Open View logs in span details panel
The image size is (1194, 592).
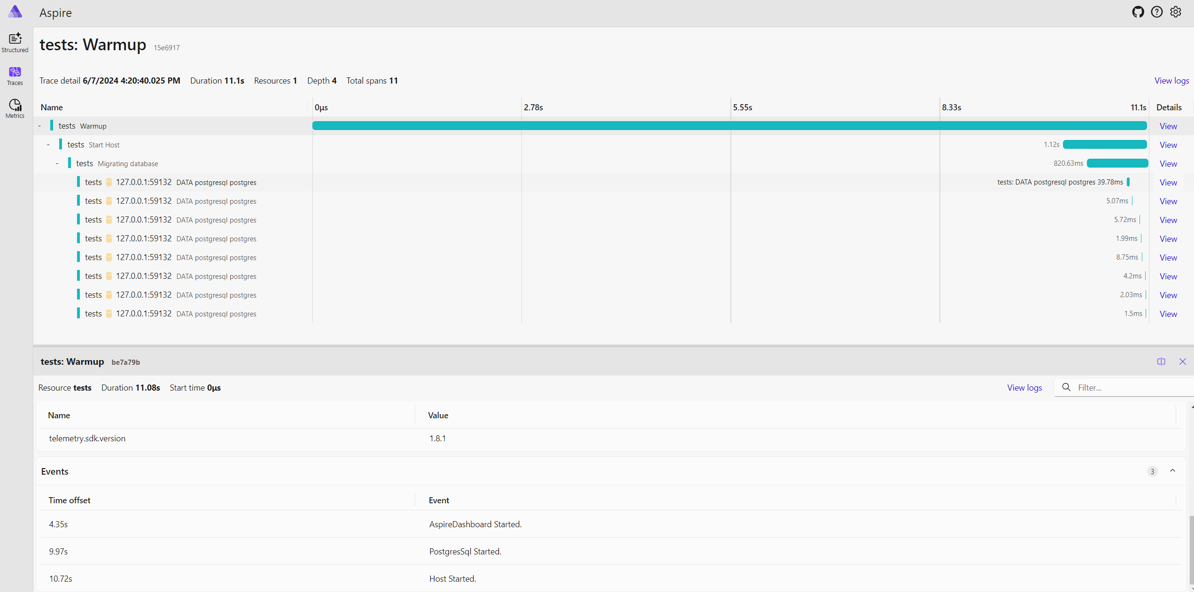(1024, 388)
